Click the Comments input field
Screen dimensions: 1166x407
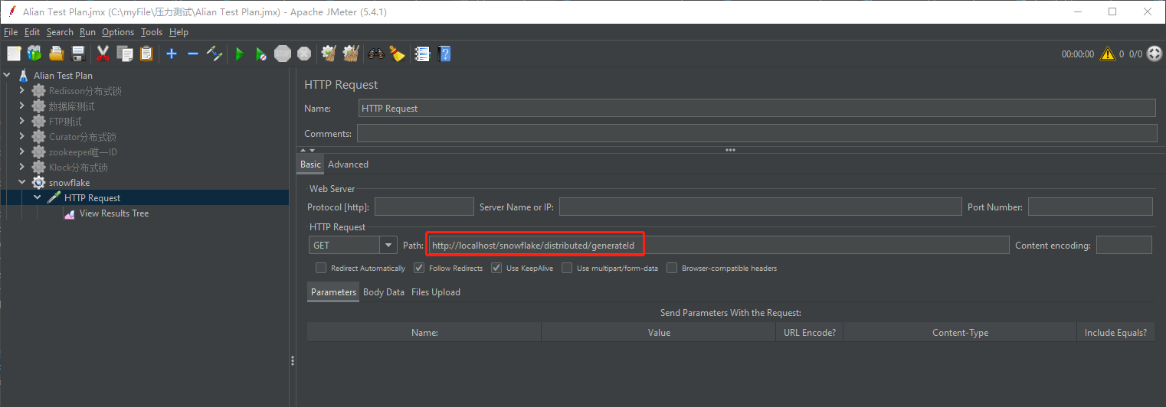[x=757, y=133]
